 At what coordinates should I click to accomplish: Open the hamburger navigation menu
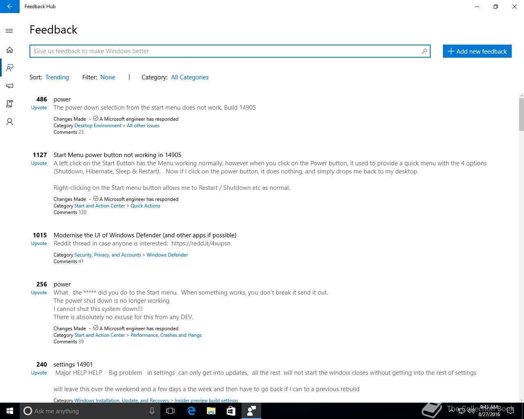pyautogui.click(x=9, y=31)
